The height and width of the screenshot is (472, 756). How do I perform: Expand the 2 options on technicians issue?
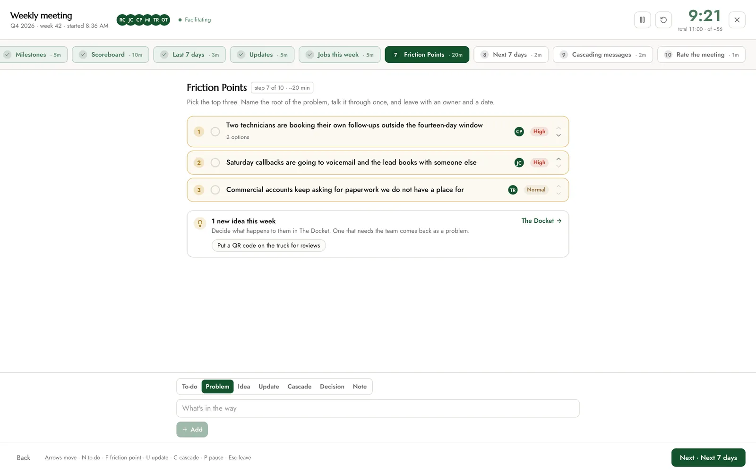click(x=238, y=137)
